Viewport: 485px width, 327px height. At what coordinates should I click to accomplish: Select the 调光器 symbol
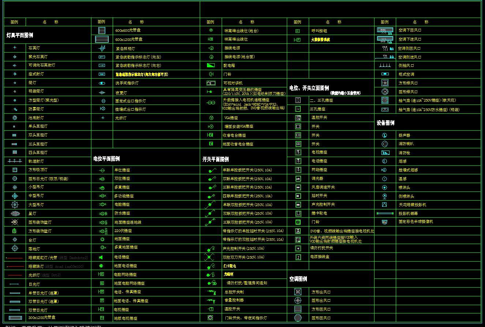click(298, 179)
